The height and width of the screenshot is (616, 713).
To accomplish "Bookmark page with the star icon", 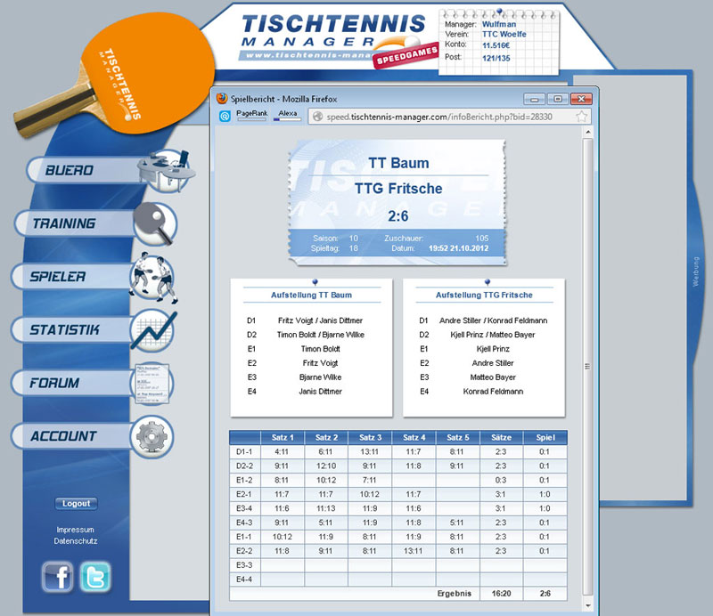I will tap(581, 117).
